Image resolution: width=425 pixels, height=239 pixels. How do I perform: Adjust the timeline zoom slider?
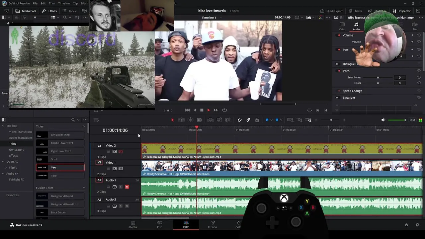[331, 120]
